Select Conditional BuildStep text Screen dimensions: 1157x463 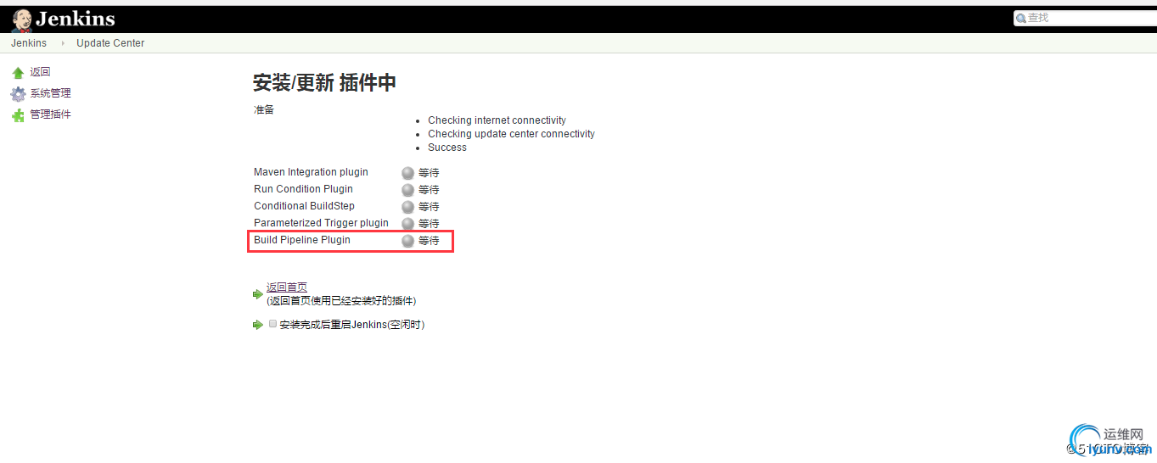pos(304,206)
